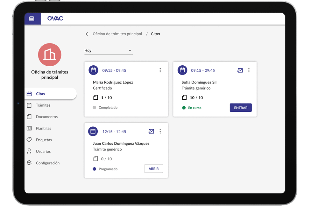The width and height of the screenshot is (311, 206).
Task: Open three-dot menu on Sofía Domínguez Sil card
Action: pyautogui.click(x=249, y=70)
